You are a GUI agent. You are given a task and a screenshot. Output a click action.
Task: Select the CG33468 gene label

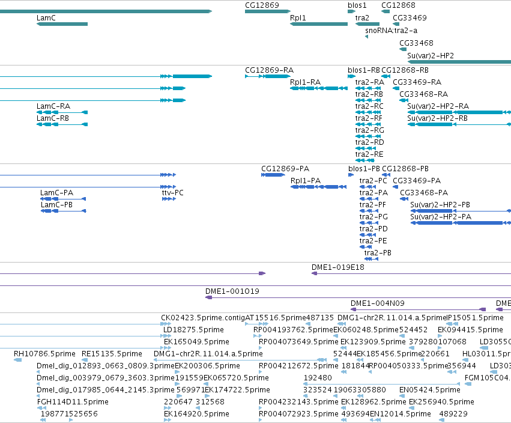pos(416,43)
